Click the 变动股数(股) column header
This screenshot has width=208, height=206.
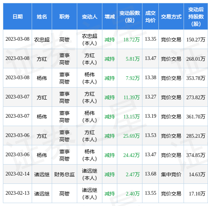[x=130, y=17]
